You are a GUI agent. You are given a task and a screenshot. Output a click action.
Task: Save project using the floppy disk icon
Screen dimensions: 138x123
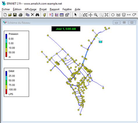15,15
